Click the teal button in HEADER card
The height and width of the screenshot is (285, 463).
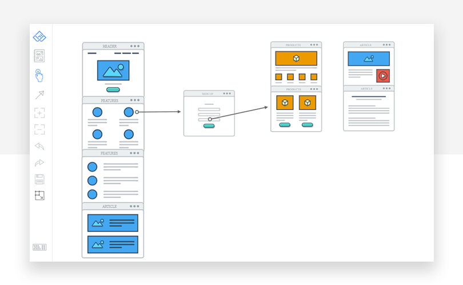[x=113, y=89]
